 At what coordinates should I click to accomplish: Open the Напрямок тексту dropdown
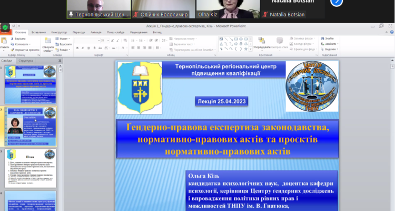(183, 39)
